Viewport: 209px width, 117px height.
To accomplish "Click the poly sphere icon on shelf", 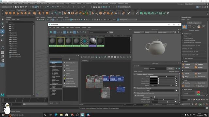I will [7, 13].
